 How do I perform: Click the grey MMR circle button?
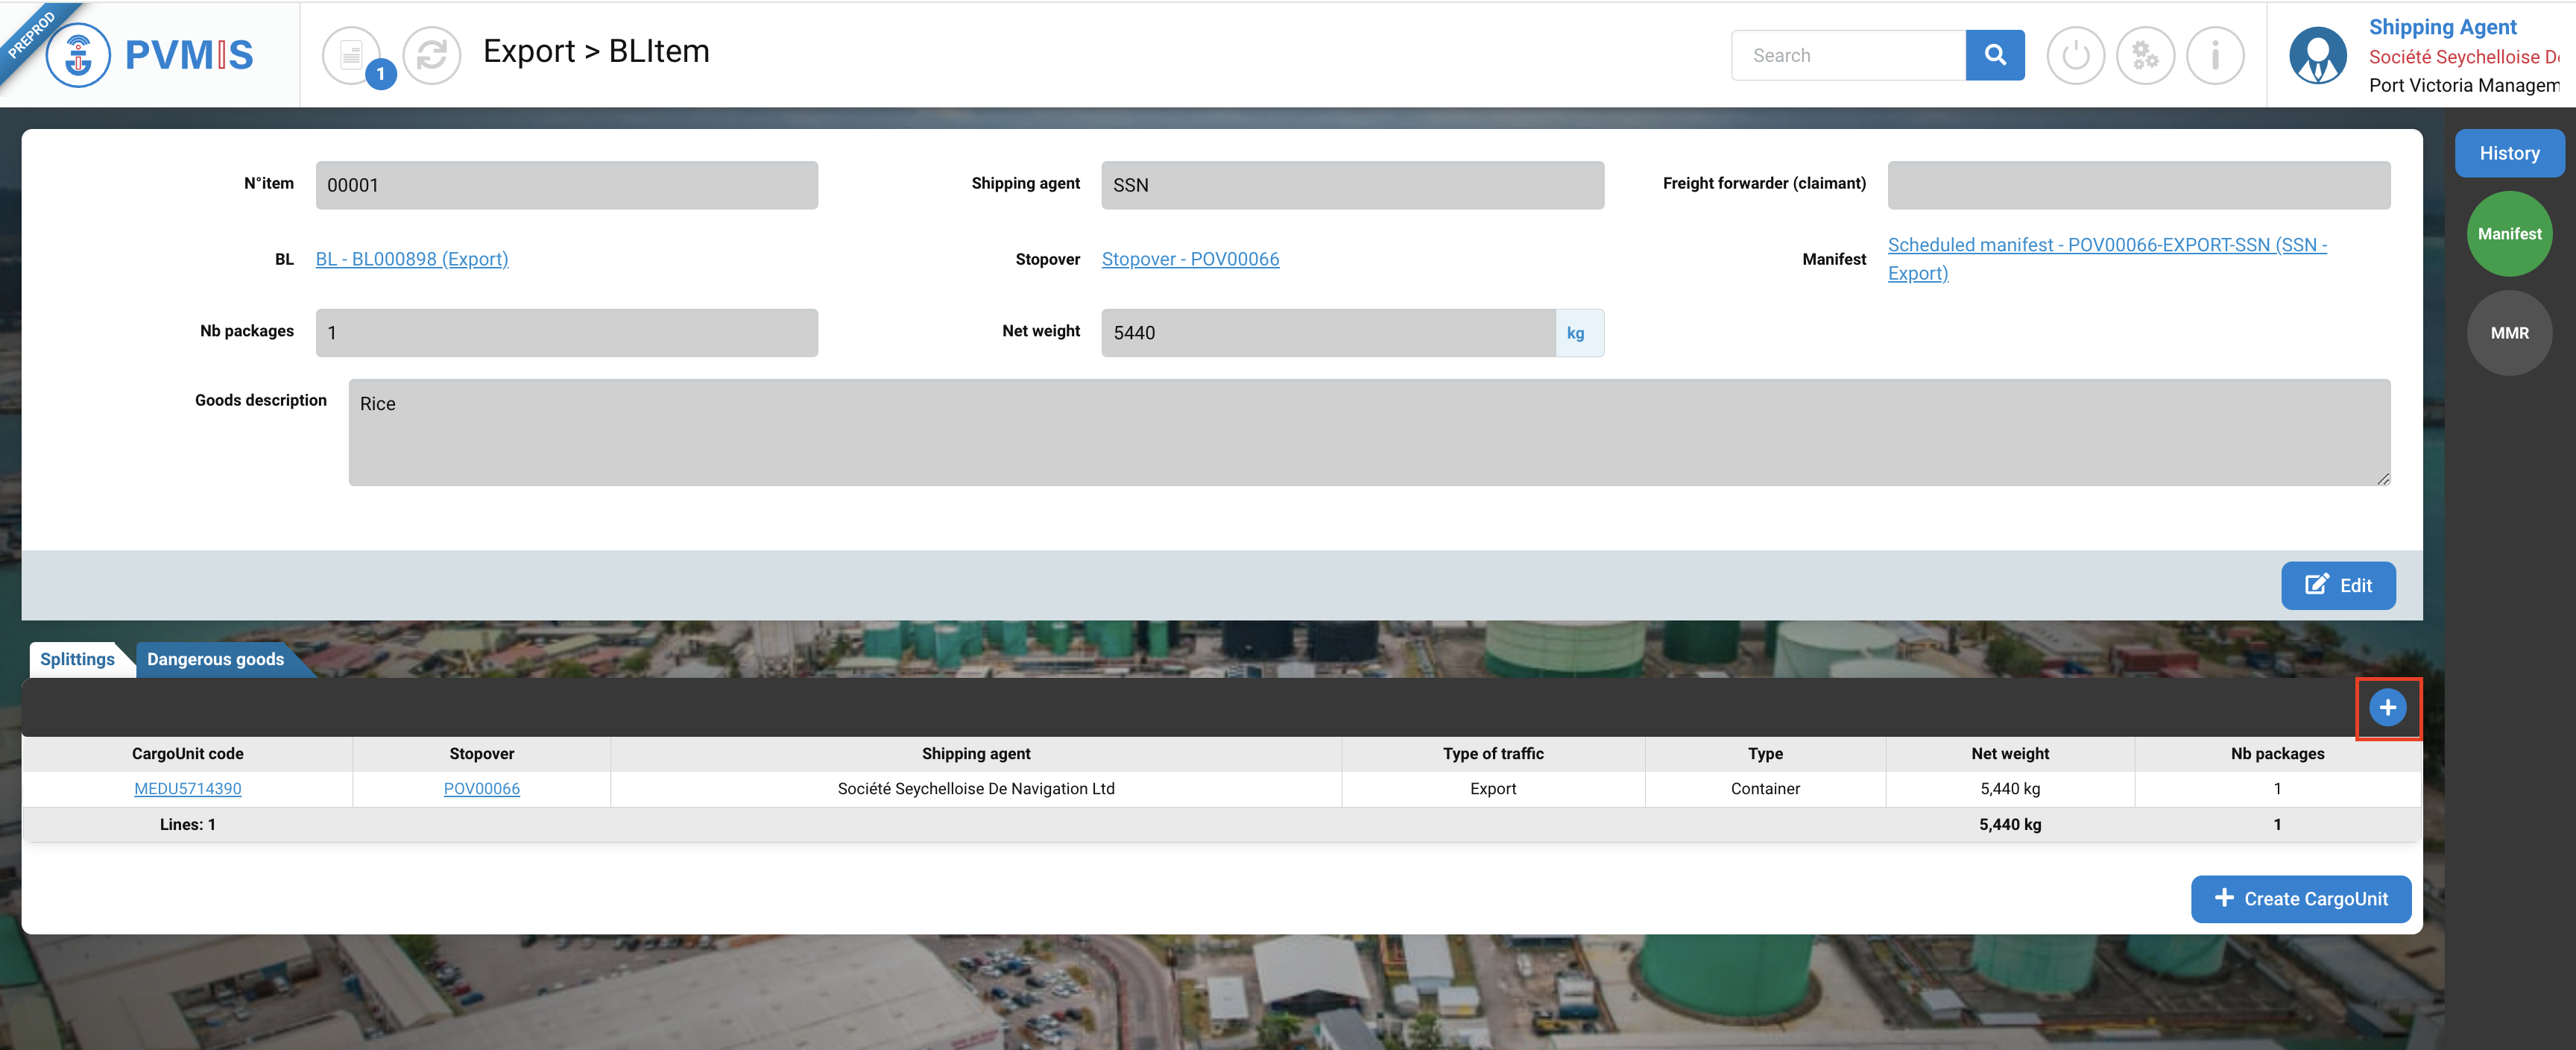(2508, 333)
